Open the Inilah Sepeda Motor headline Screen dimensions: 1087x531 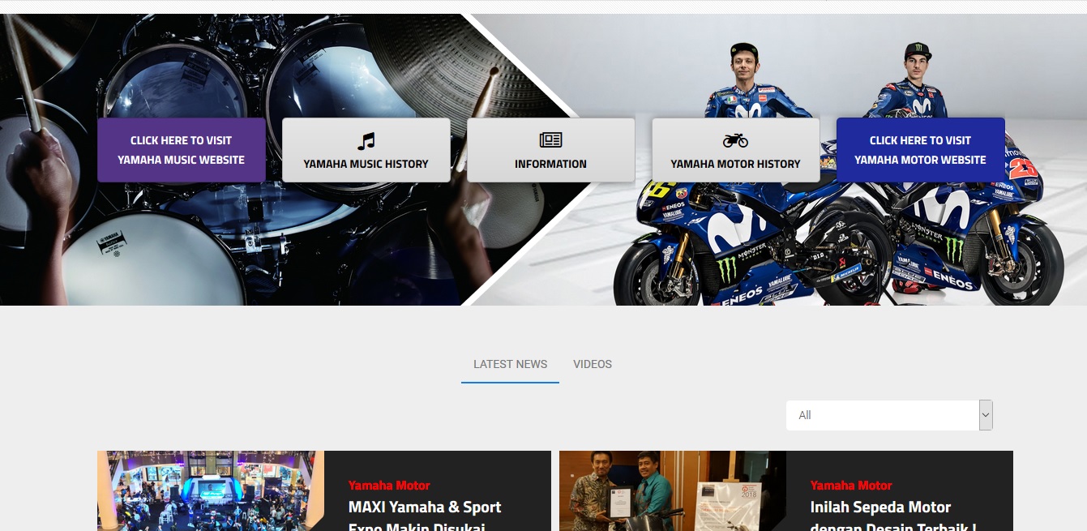point(893,516)
